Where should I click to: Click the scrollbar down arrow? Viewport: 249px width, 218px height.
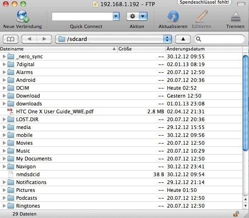pos(246,206)
